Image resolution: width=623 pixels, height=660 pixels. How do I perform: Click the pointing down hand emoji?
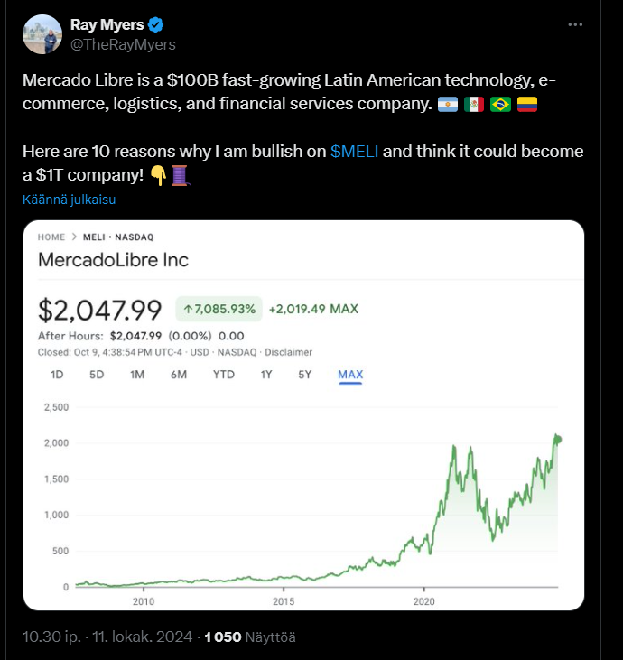tap(158, 175)
